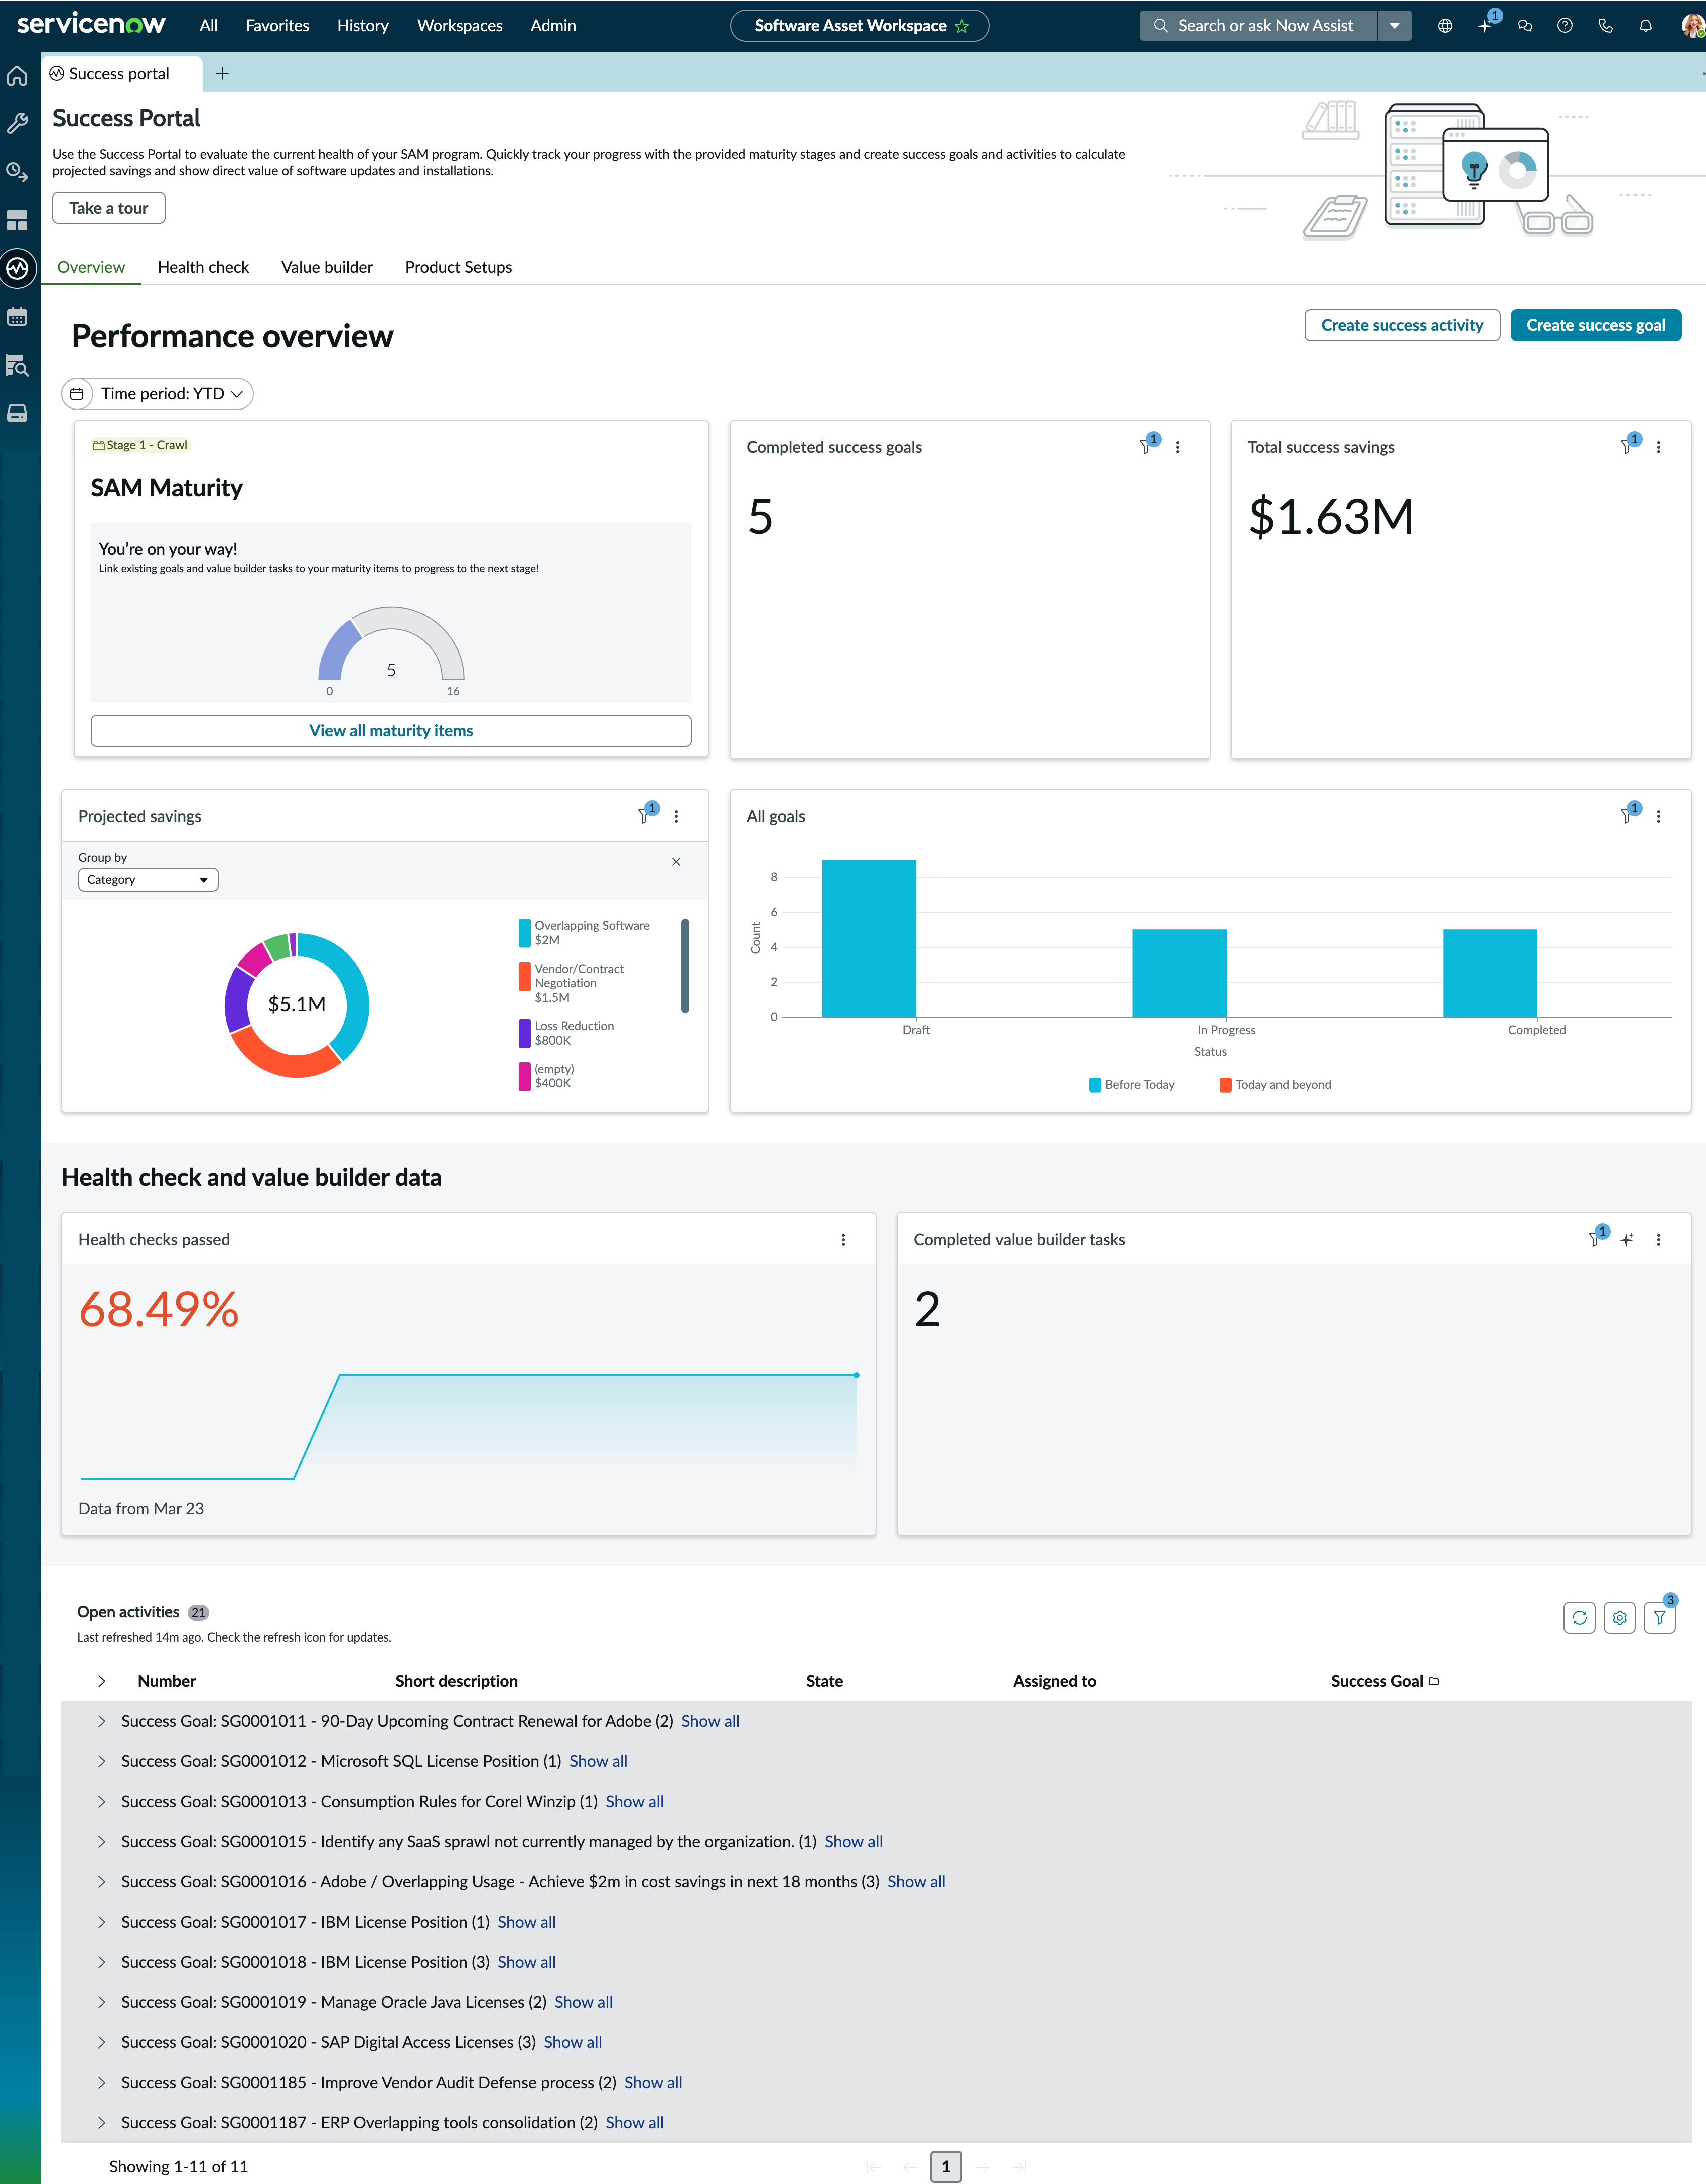Image resolution: width=1706 pixels, height=2184 pixels.
Task: Open the chat bubbles icon in header
Action: 1525,26
